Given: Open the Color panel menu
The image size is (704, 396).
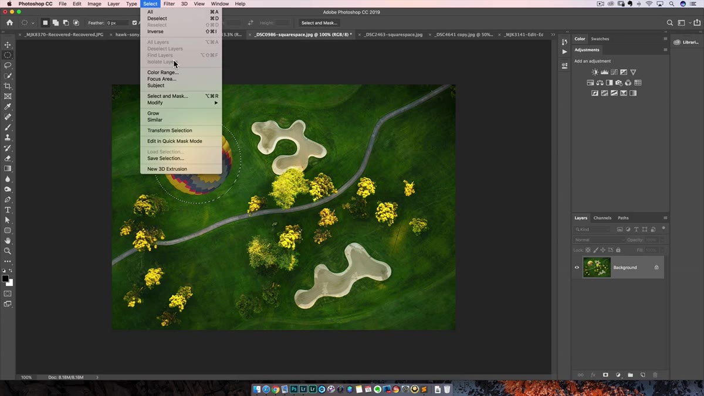Looking at the screenshot, I should click(x=665, y=39).
